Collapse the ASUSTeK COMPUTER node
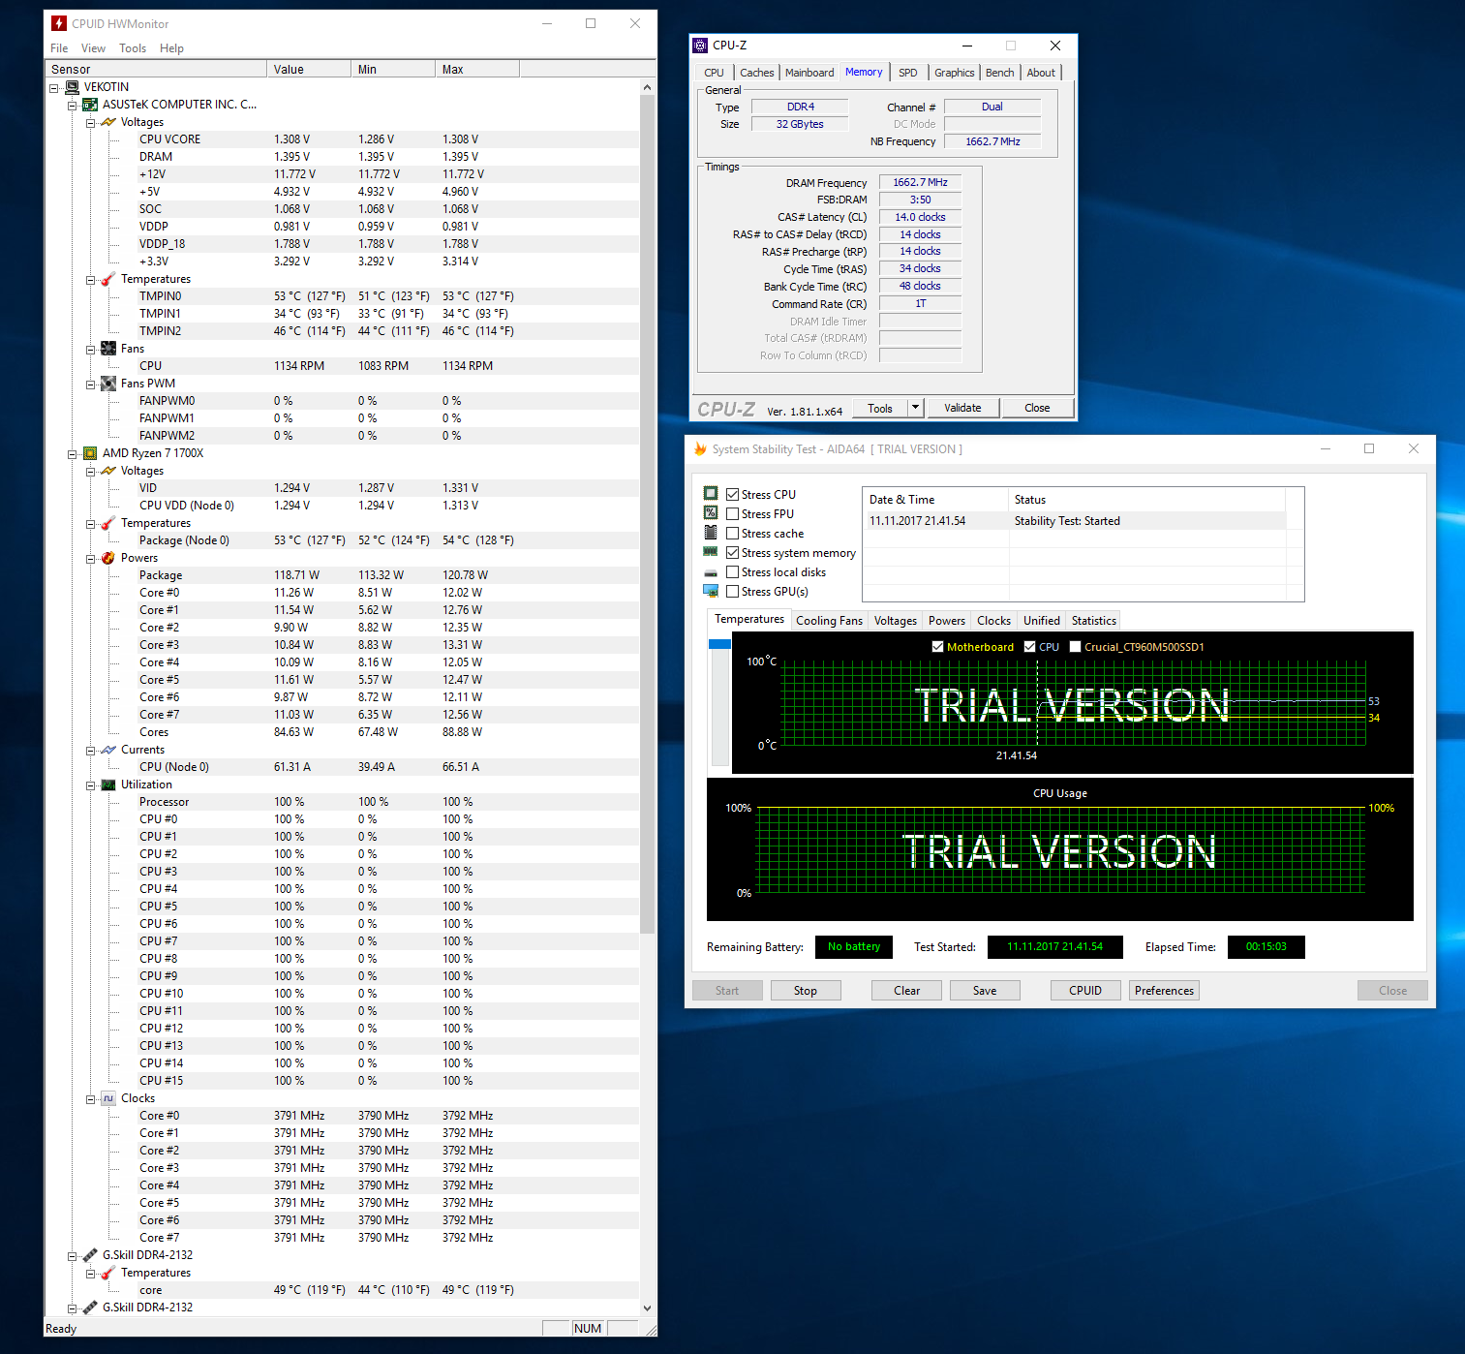The height and width of the screenshot is (1354, 1465). (x=73, y=105)
